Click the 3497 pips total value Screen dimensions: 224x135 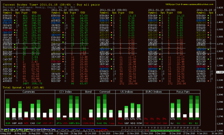tap(26, 83)
